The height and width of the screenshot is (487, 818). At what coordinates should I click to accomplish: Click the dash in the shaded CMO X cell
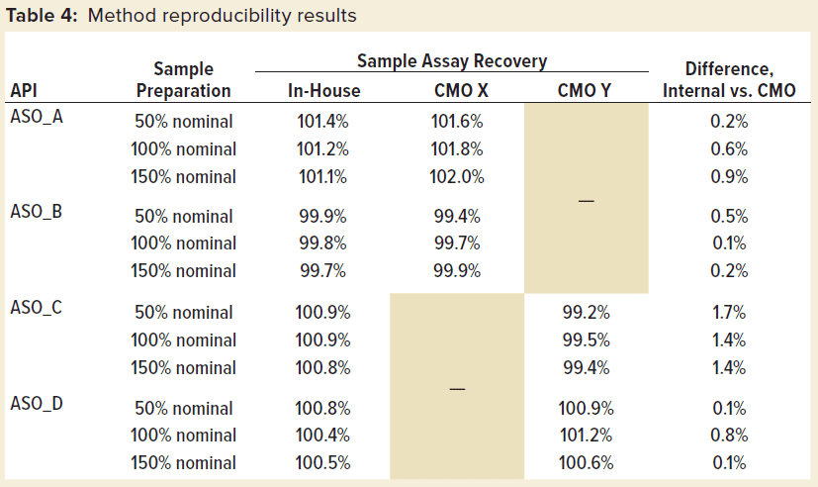point(456,389)
